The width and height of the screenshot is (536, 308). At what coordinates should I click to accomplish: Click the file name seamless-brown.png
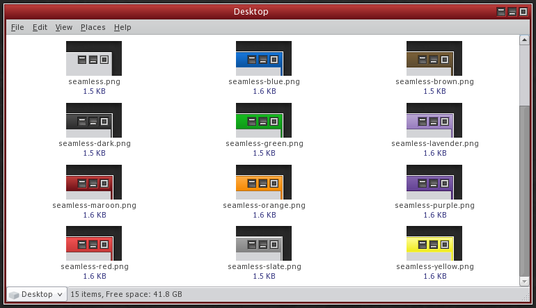435,81
